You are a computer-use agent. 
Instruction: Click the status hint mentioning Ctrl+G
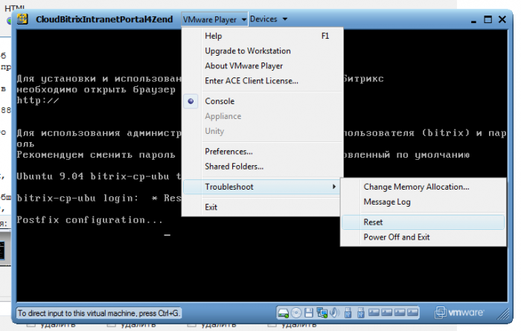point(99,313)
